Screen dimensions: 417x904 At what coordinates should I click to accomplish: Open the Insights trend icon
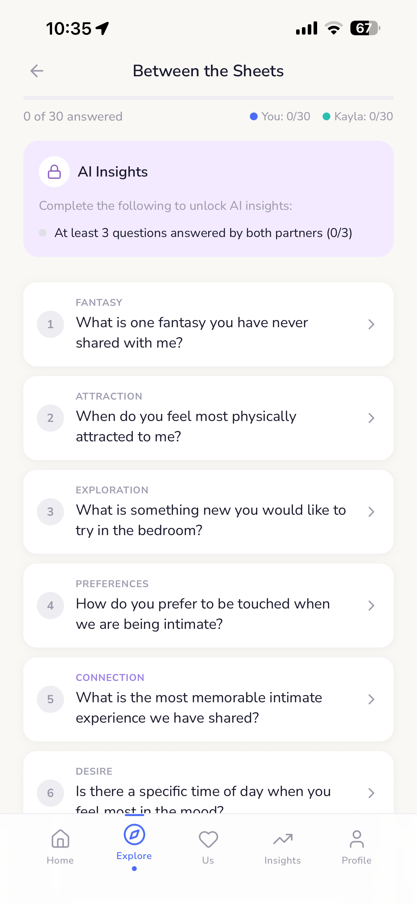[283, 839]
